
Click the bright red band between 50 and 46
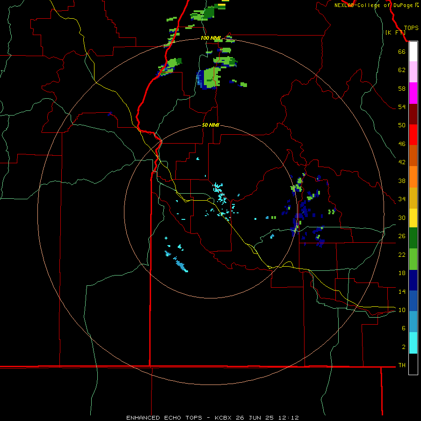[413, 135]
